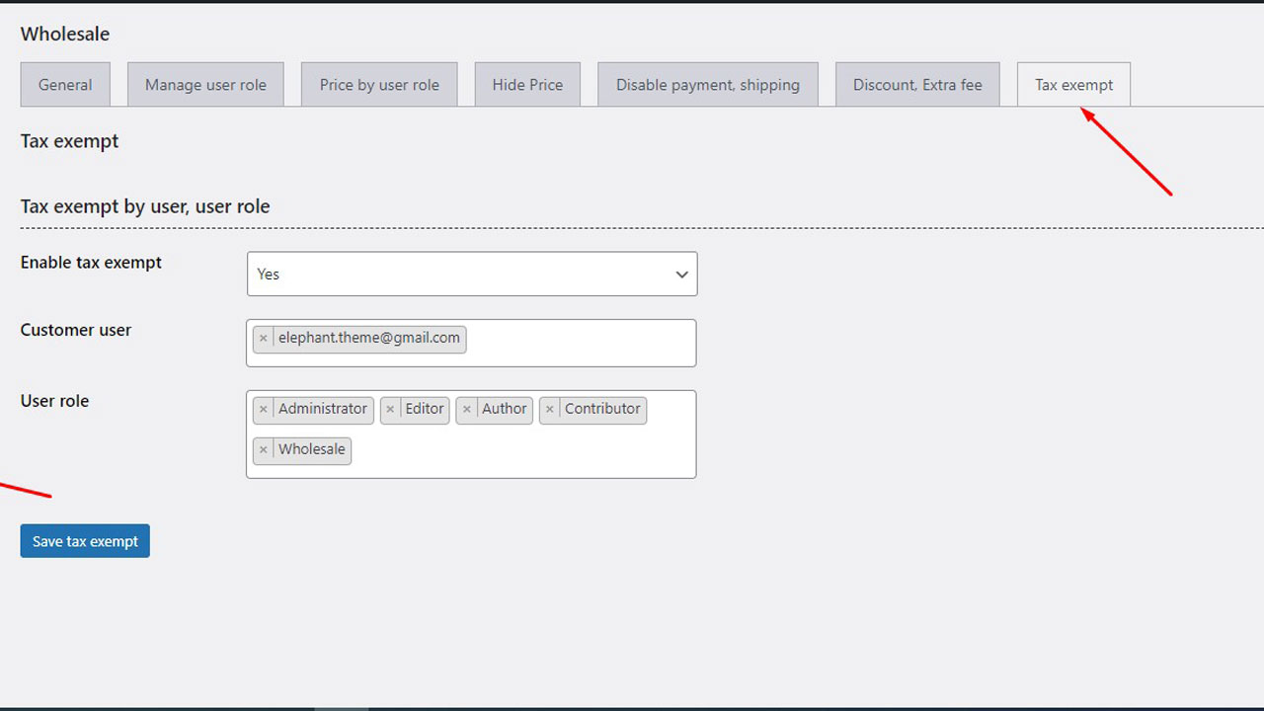Switch to the General tab
The height and width of the screenshot is (711, 1264).
click(x=65, y=85)
